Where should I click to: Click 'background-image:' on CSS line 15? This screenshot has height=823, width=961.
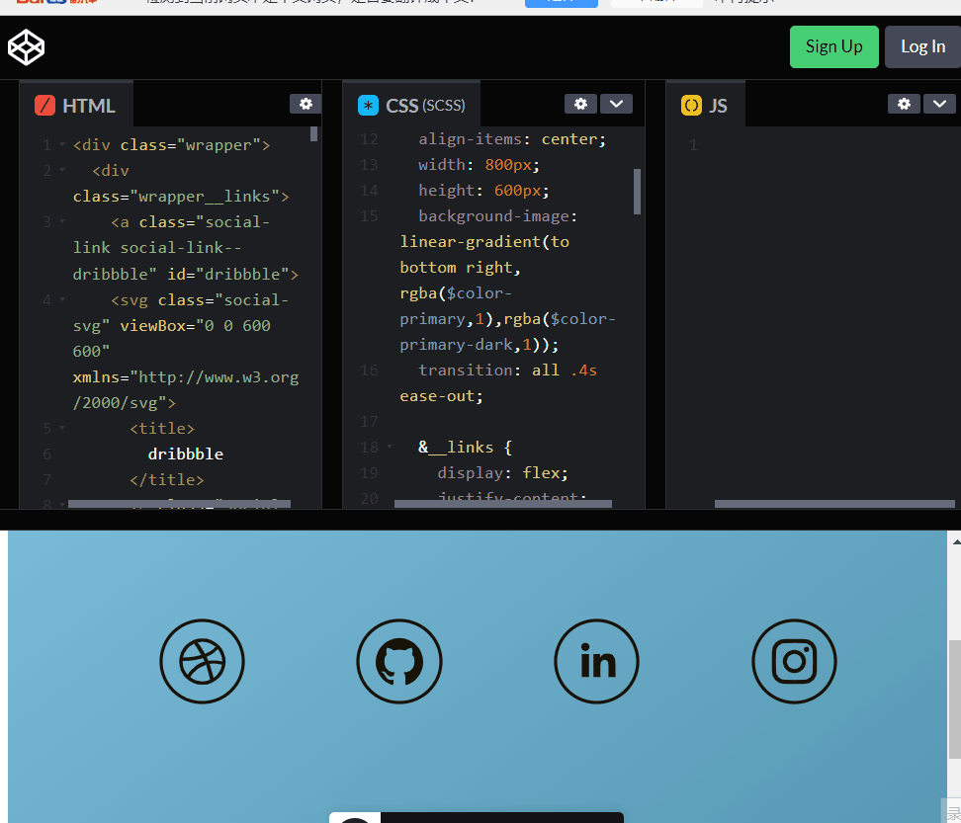click(x=497, y=216)
